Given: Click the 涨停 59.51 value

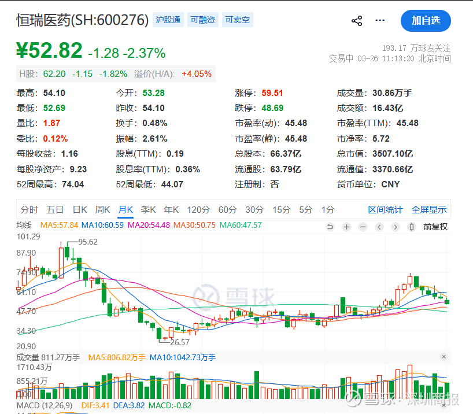Looking at the screenshot, I should pos(272,93).
